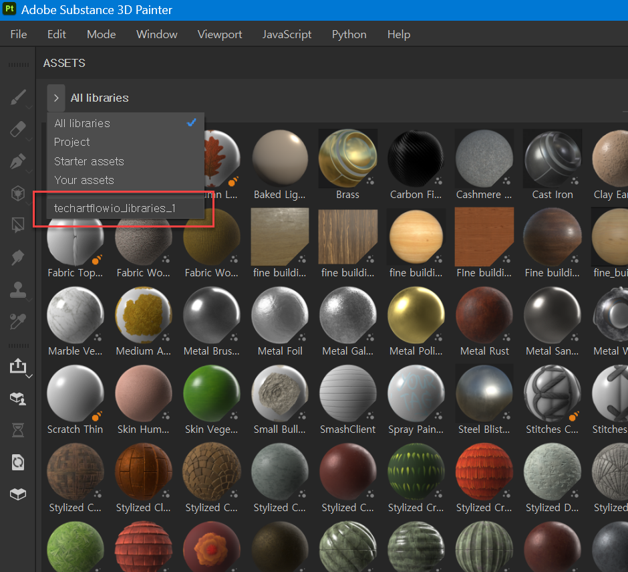Select the Cashmere material thumbnail

tap(484, 159)
